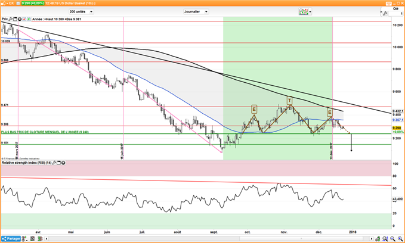Click the US Dollar Basket (10) title

[76, 3]
